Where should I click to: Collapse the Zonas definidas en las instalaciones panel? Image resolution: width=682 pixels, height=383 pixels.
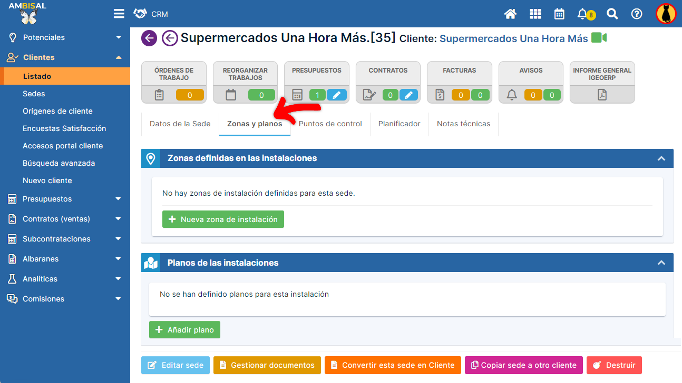[661, 158]
